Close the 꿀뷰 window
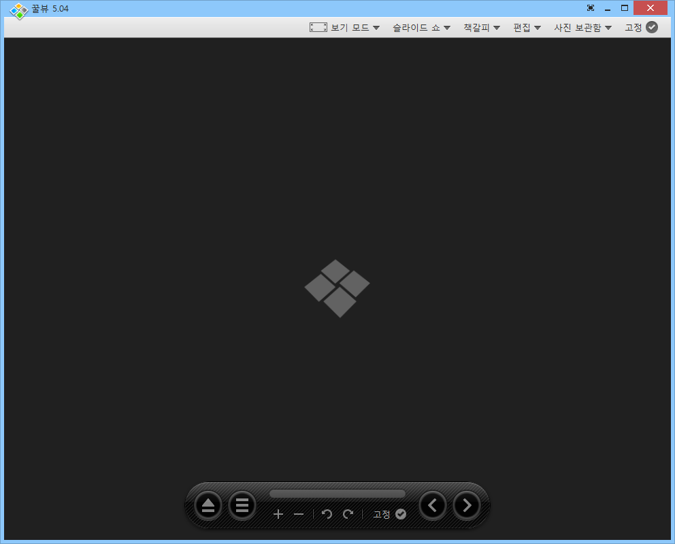 click(650, 7)
